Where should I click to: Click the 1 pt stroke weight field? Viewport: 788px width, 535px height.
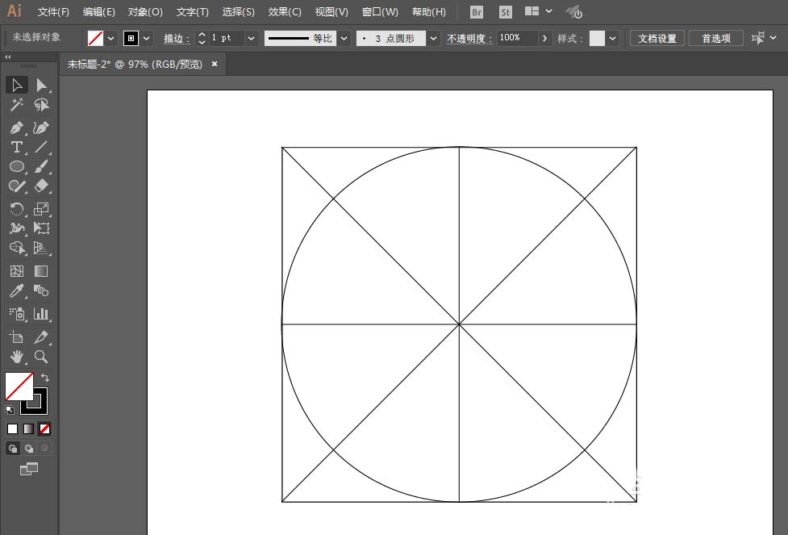point(226,38)
